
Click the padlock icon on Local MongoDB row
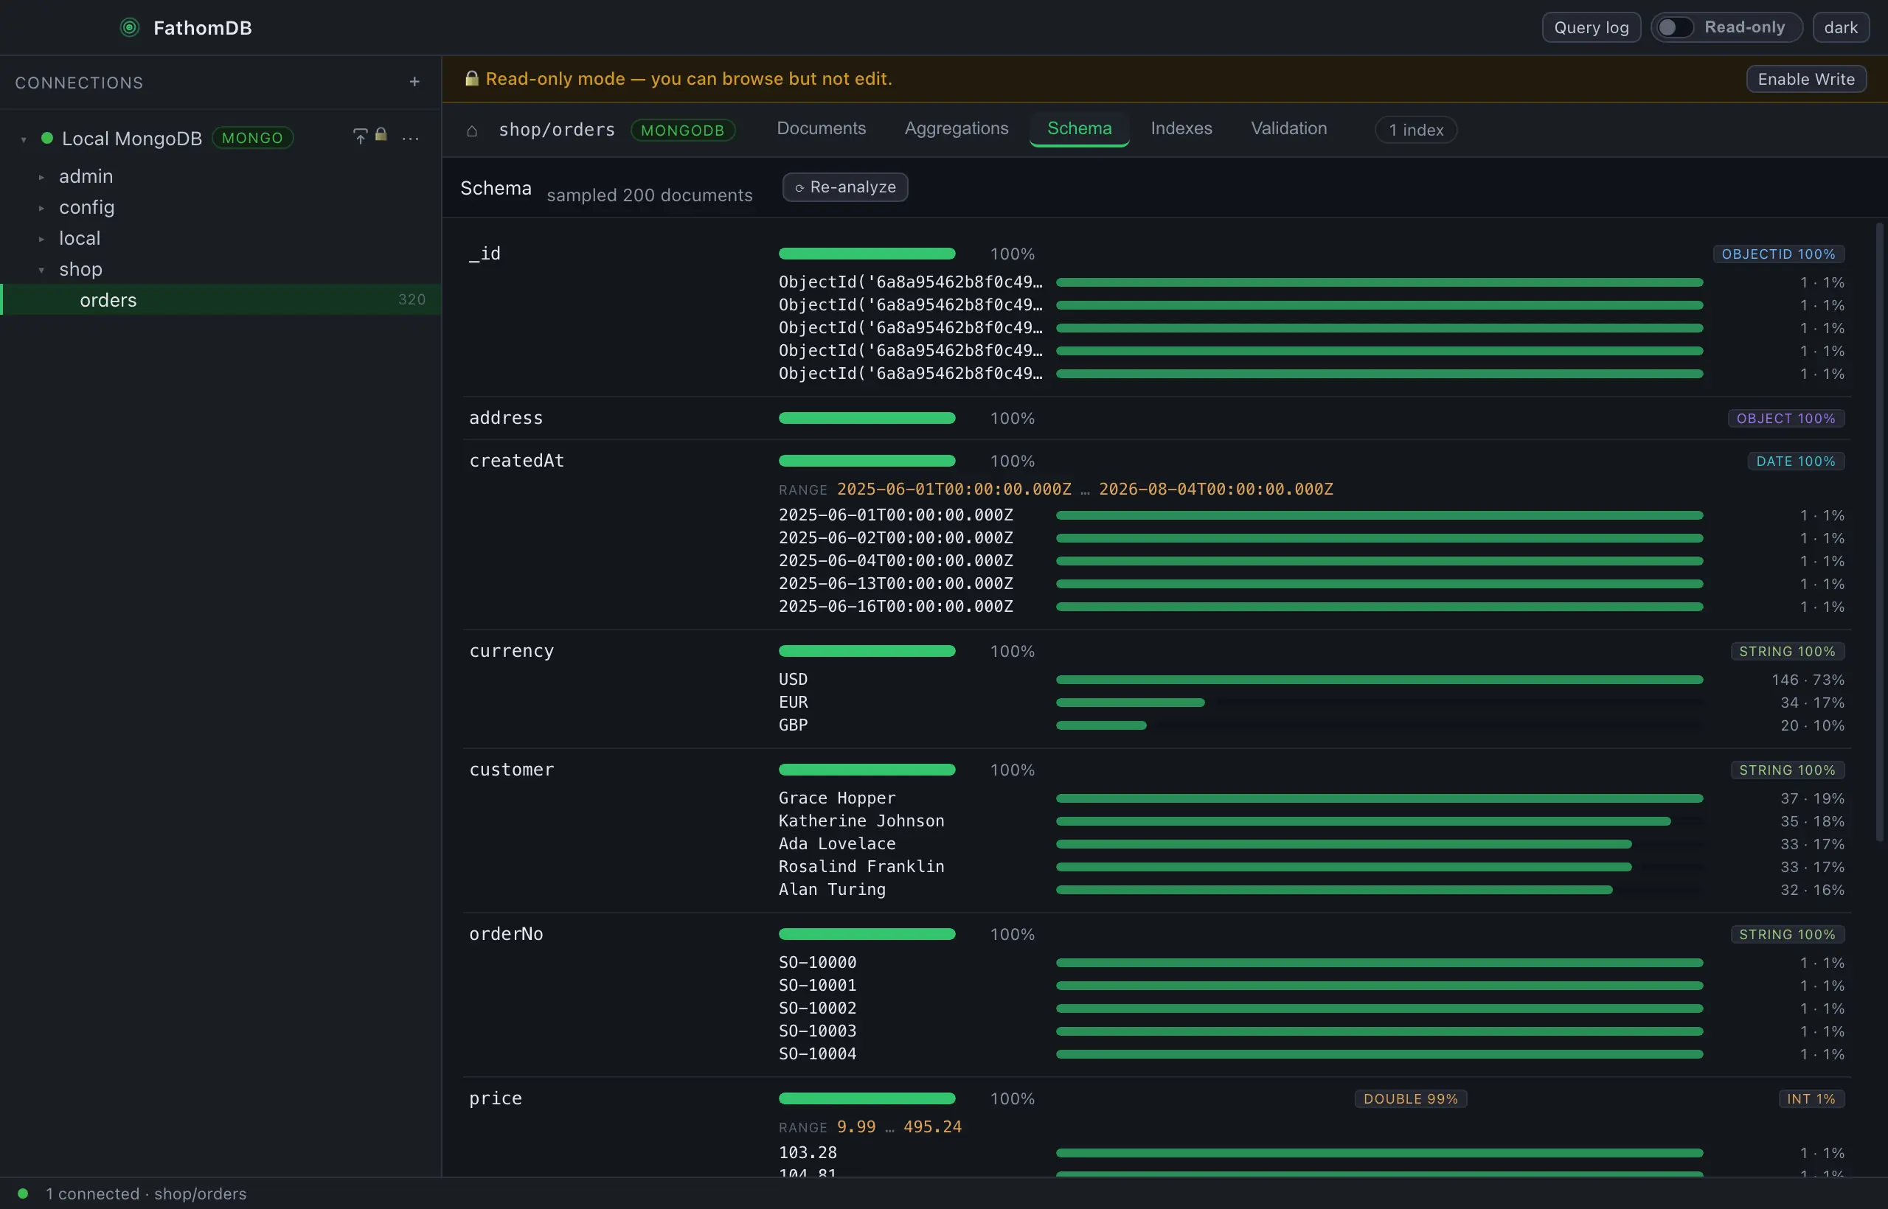381,135
